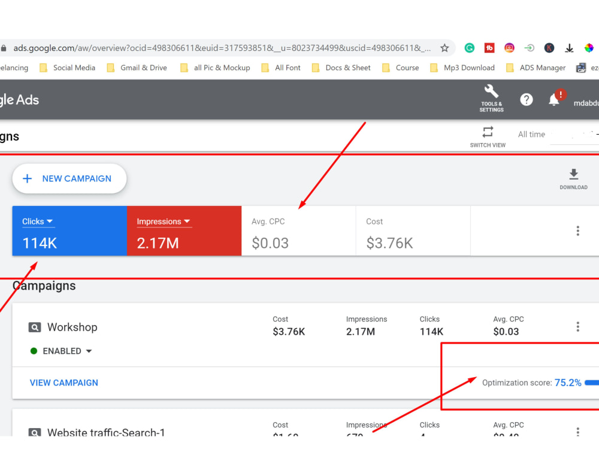Select the blue Clicks scorecard tile
The width and height of the screenshot is (599, 449).
[69, 230]
